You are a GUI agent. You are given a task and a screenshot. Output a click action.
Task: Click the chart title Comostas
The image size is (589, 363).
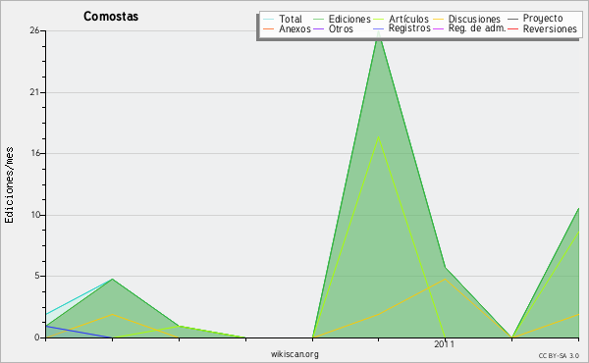(111, 17)
